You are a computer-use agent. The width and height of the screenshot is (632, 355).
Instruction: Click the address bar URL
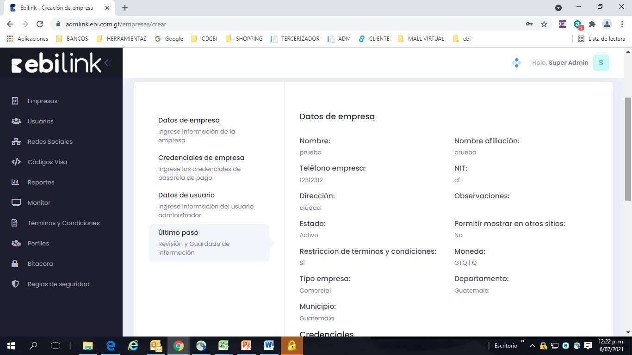coord(116,24)
